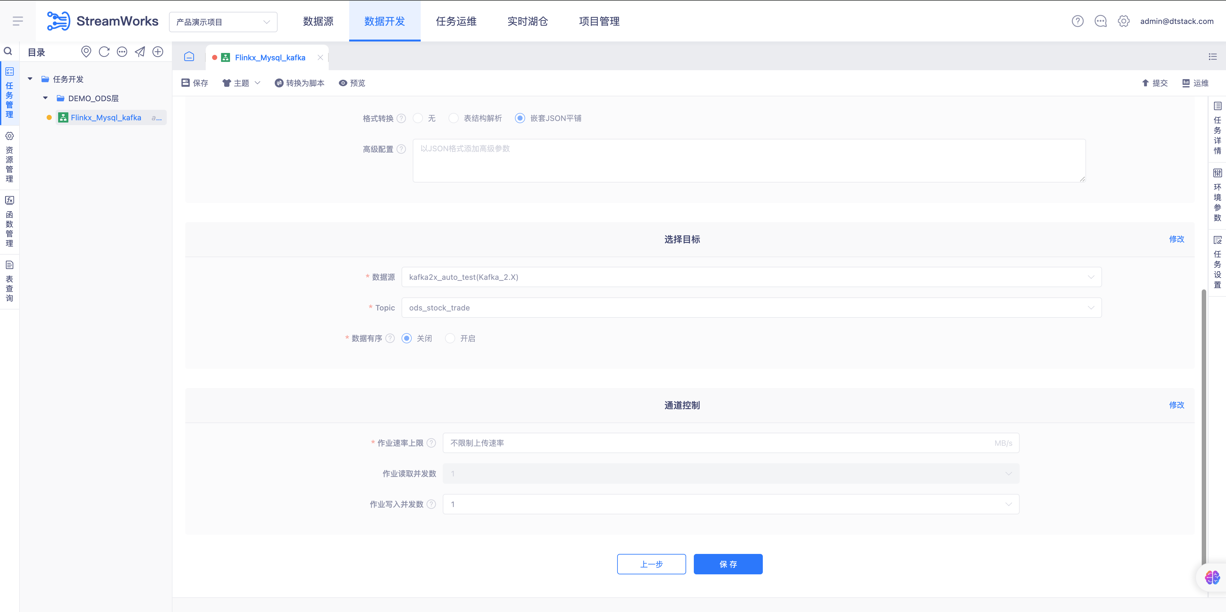This screenshot has width=1226, height=612.
Task: Focus the 作业速率上限 input field
Action: pyautogui.click(x=731, y=443)
